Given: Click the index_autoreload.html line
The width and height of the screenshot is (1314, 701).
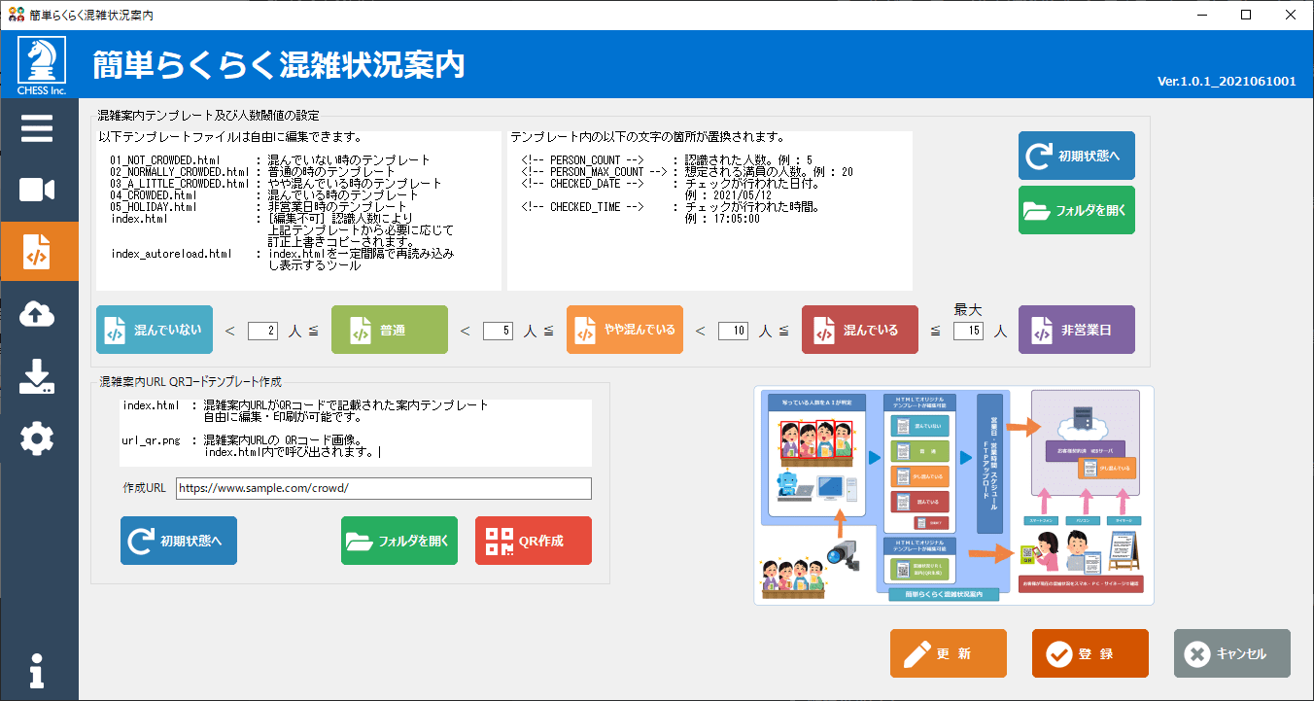Looking at the screenshot, I should [x=282, y=254].
